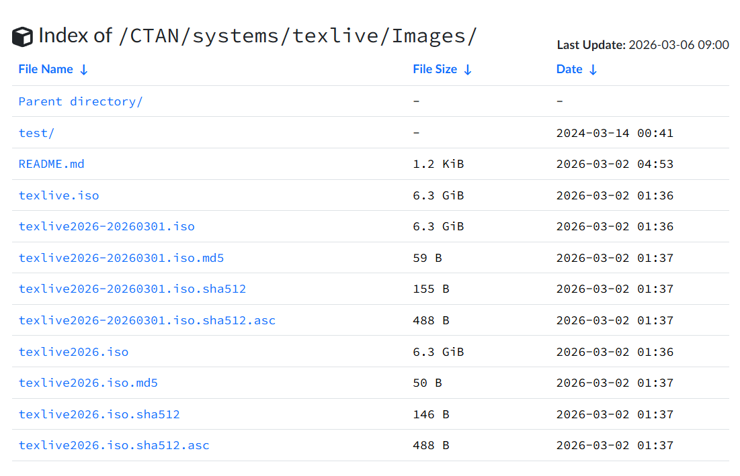Download texlive.iso
The height and width of the screenshot is (476, 740).
point(58,195)
